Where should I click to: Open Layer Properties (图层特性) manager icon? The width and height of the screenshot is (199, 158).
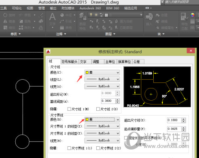tap(83, 17)
